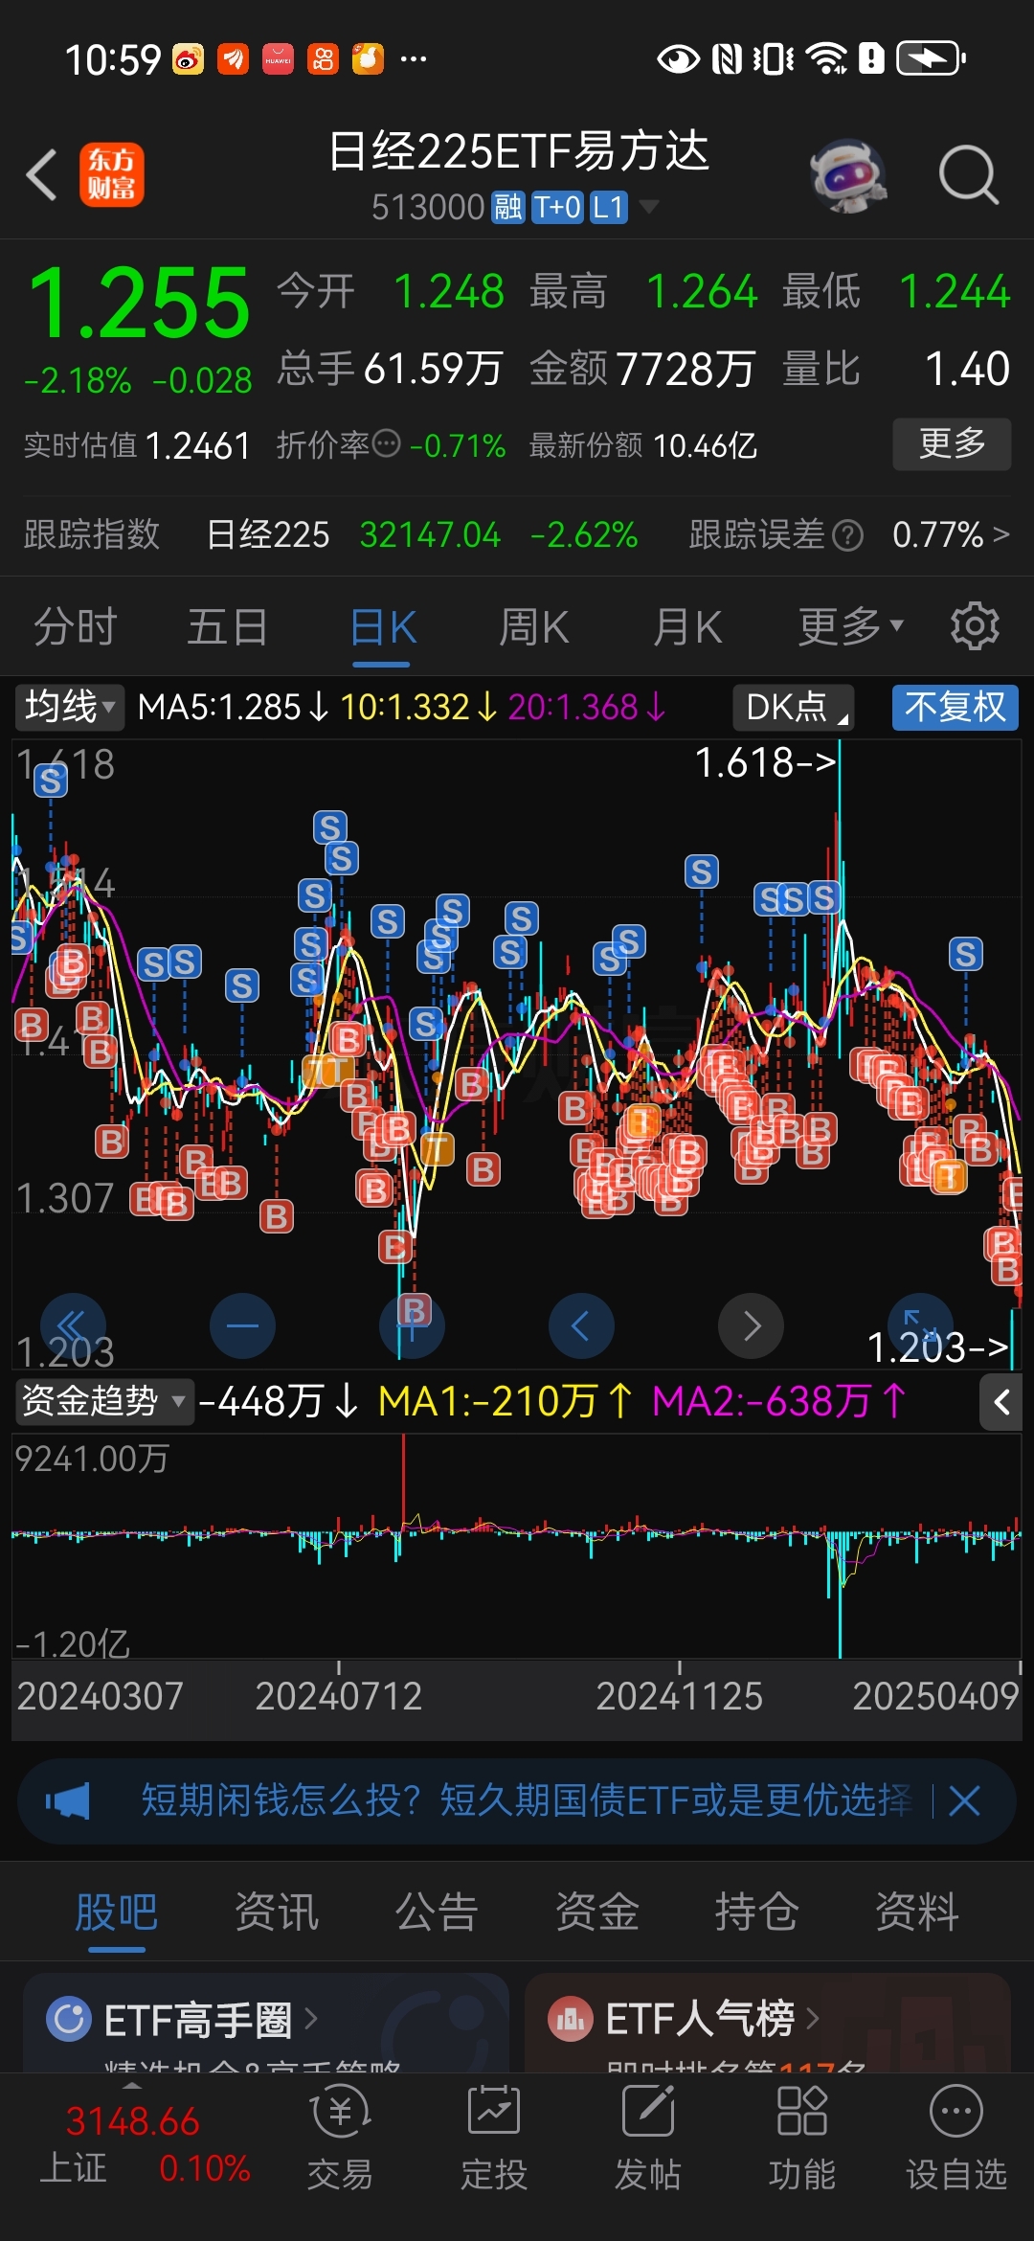Screen dimensions: 1034x2241
Task: Expand tracking error 0.77% chevron
Action: (1000, 534)
